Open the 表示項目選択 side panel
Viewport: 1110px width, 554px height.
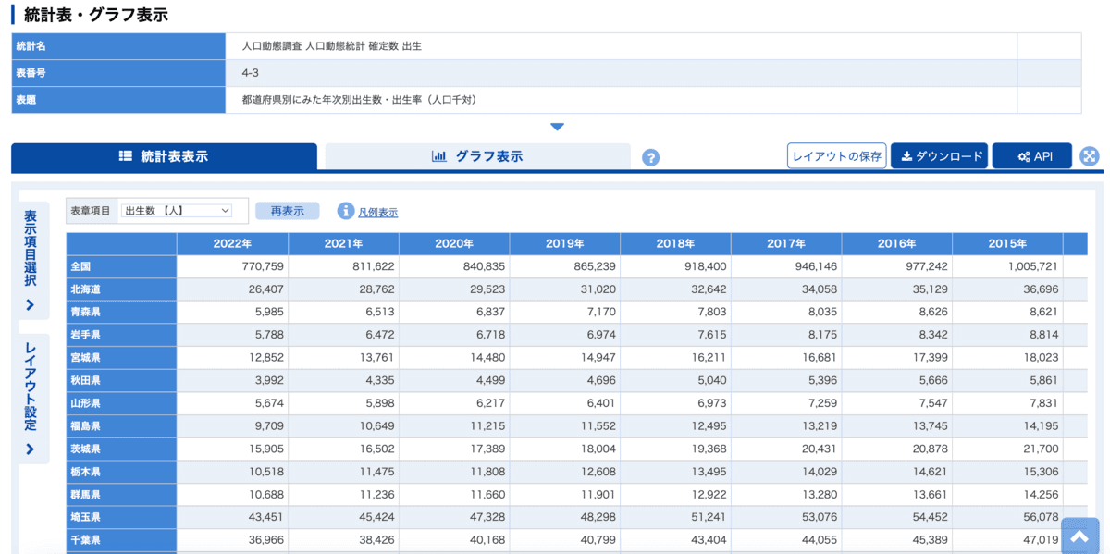(x=31, y=260)
